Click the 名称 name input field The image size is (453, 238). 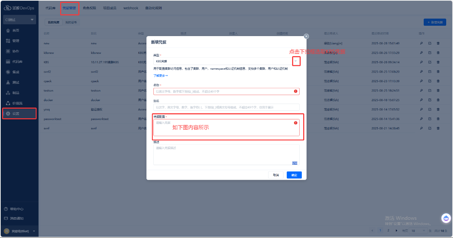[223, 91]
